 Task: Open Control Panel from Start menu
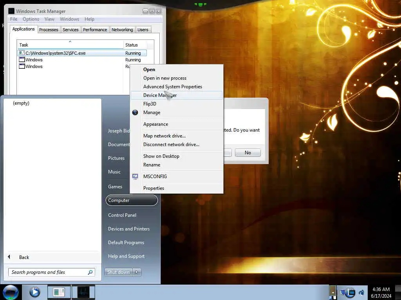(122, 215)
